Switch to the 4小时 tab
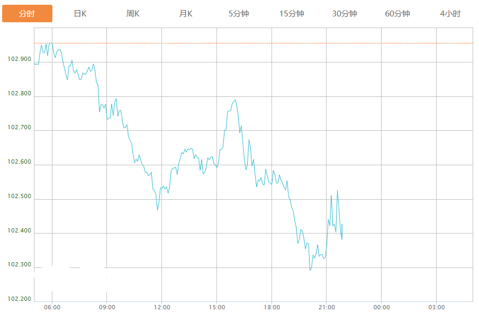Screen dimensions: 479x313 [x=450, y=14]
